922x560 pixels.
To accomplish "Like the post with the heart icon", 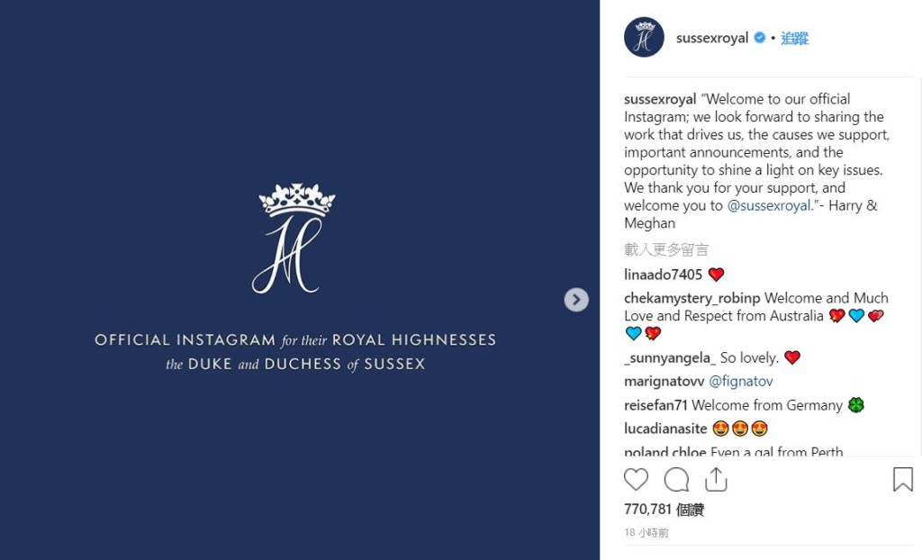I will pyautogui.click(x=636, y=479).
